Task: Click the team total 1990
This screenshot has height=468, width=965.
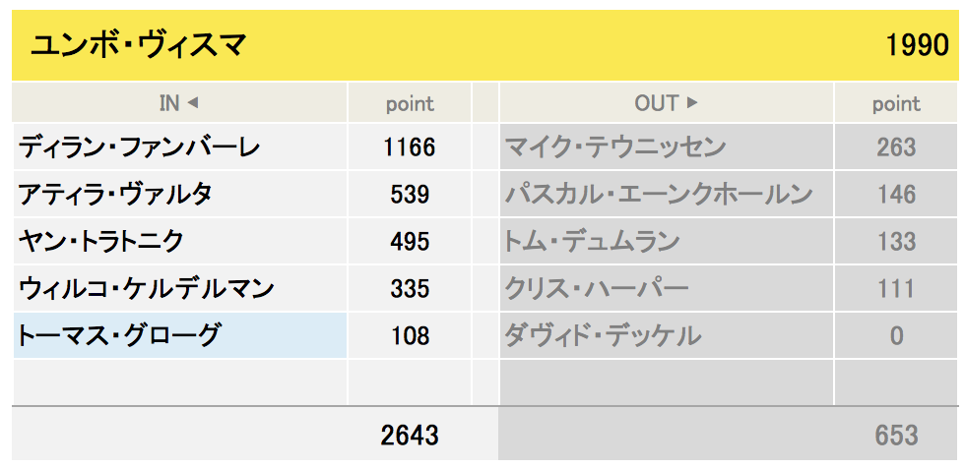Action: pos(918,46)
